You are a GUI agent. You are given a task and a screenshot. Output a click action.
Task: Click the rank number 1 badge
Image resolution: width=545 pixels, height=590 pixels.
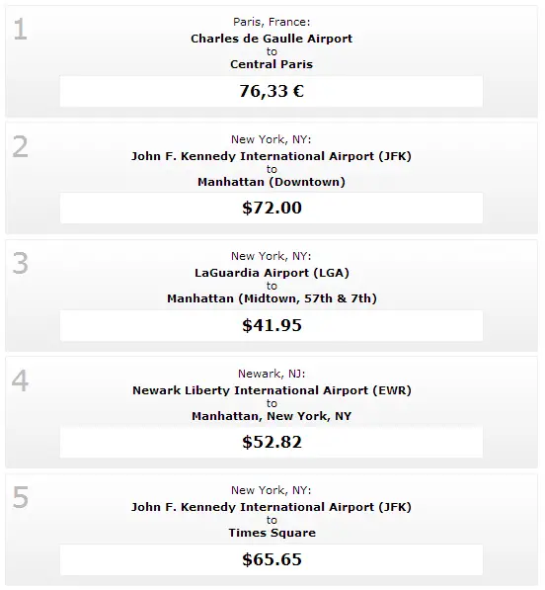click(21, 30)
